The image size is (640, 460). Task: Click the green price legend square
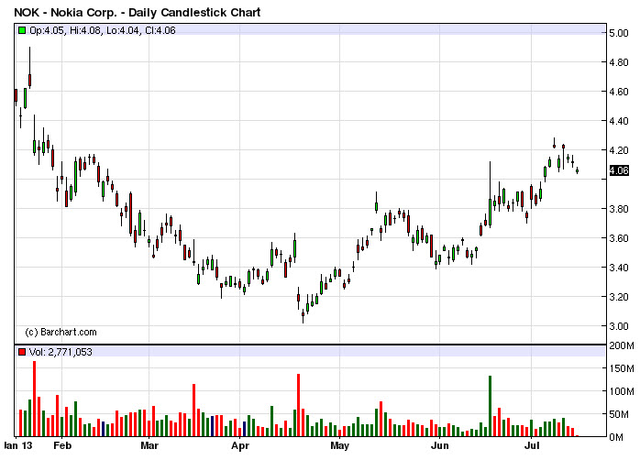(22, 30)
